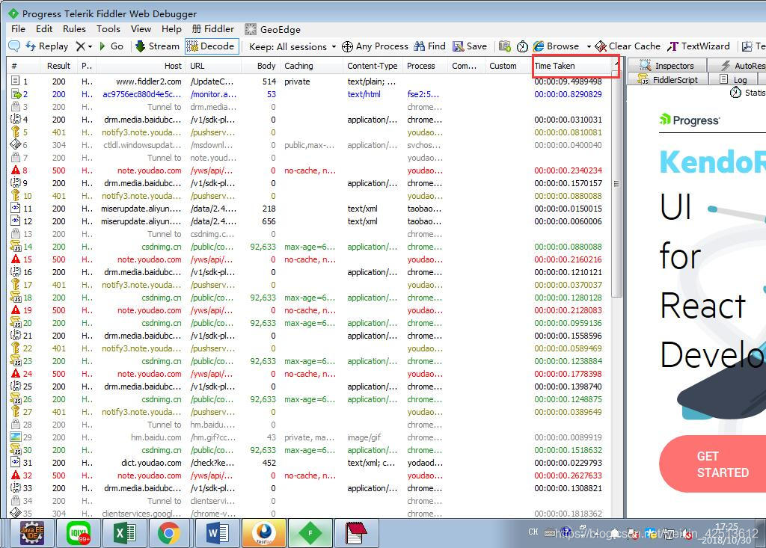Image resolution: width=766 pixels, height=548 pixels.
Task: Open the red notebook taskbar app
Action: tap(356, 532)
